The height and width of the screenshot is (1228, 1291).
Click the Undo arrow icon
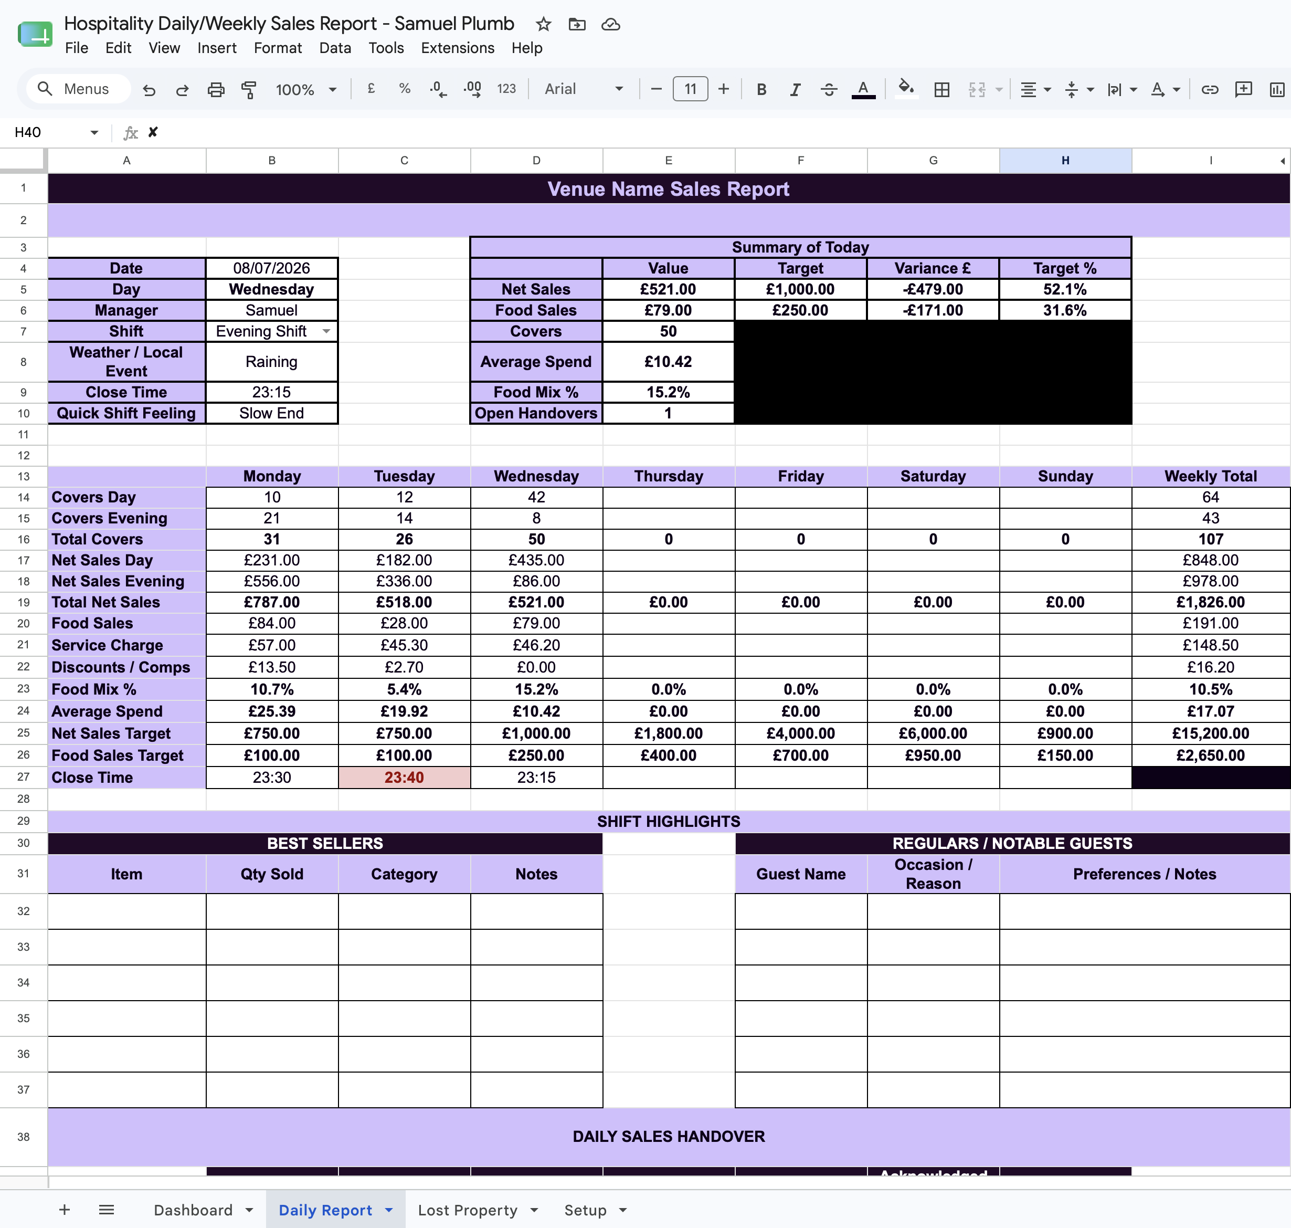pyautogui.click(x=149, y=89)
